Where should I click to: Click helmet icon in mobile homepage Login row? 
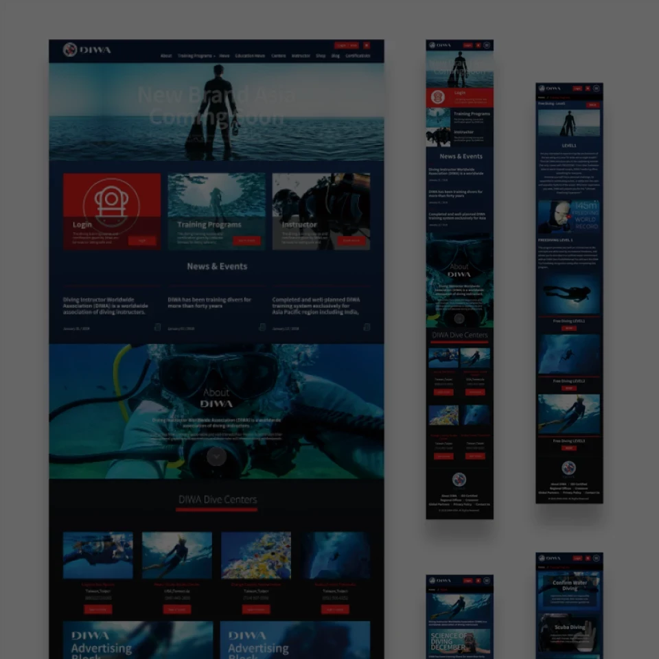click(x=437, y=97)
